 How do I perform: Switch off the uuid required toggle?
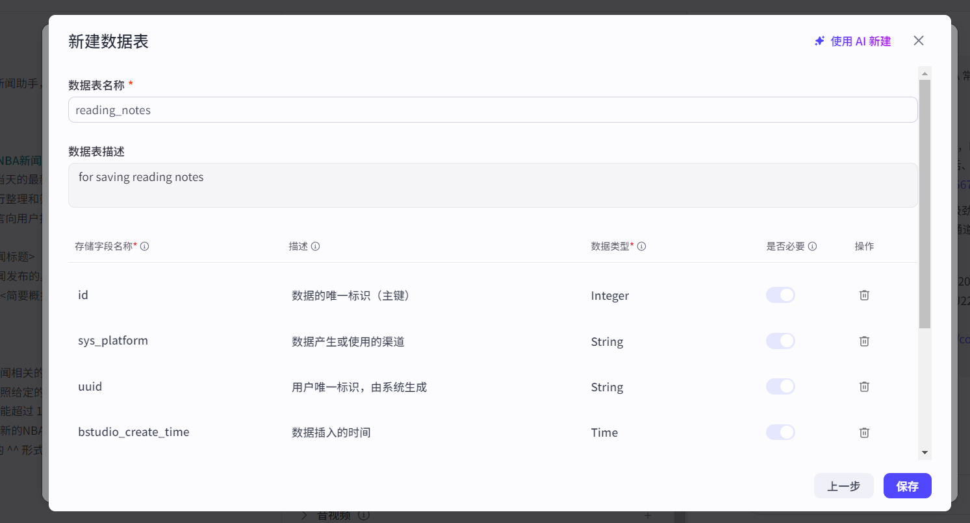[780, 386]
